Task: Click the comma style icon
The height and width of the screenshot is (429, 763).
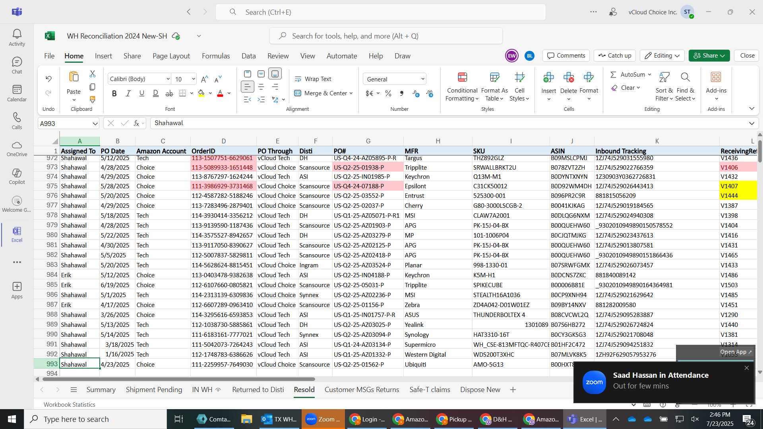Action: click(402, 93)
